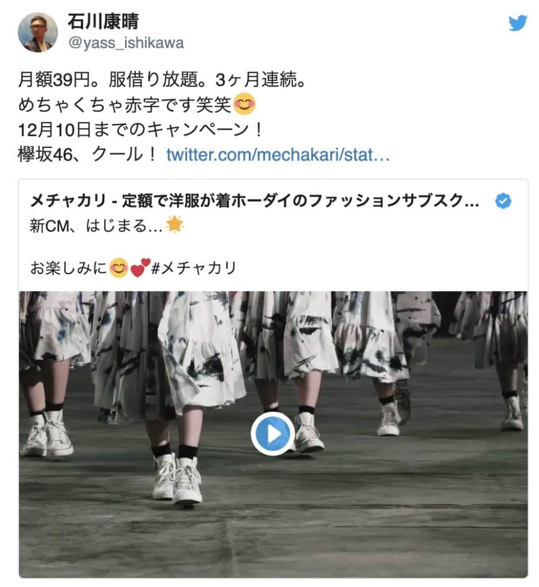
Task: Open the quoted メチャカリ account name
Action: [255, 201]
